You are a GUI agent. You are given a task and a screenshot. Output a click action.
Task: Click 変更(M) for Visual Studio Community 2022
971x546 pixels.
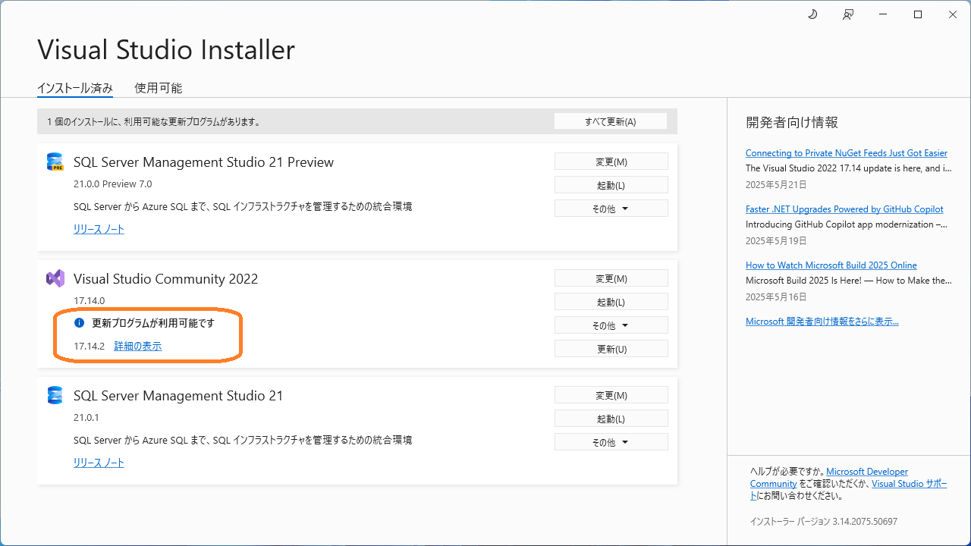pos(611,278)
